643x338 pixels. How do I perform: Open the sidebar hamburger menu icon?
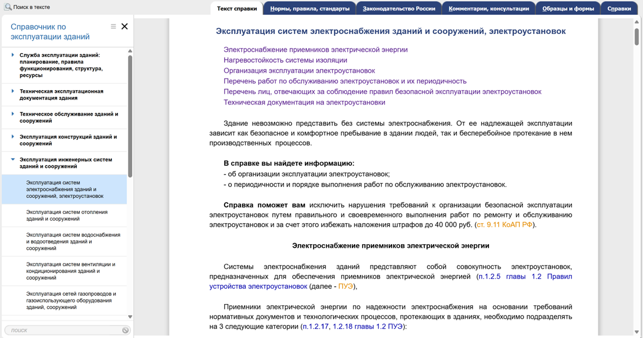113,26
